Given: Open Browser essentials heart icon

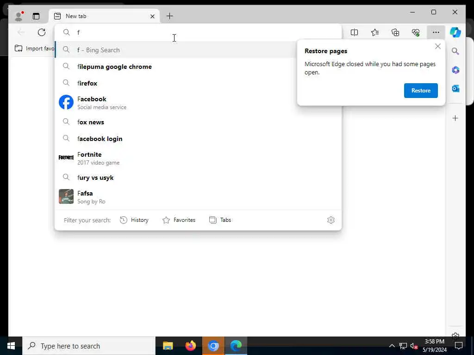Looking at the screenshot, I should (x=416, y=32).
